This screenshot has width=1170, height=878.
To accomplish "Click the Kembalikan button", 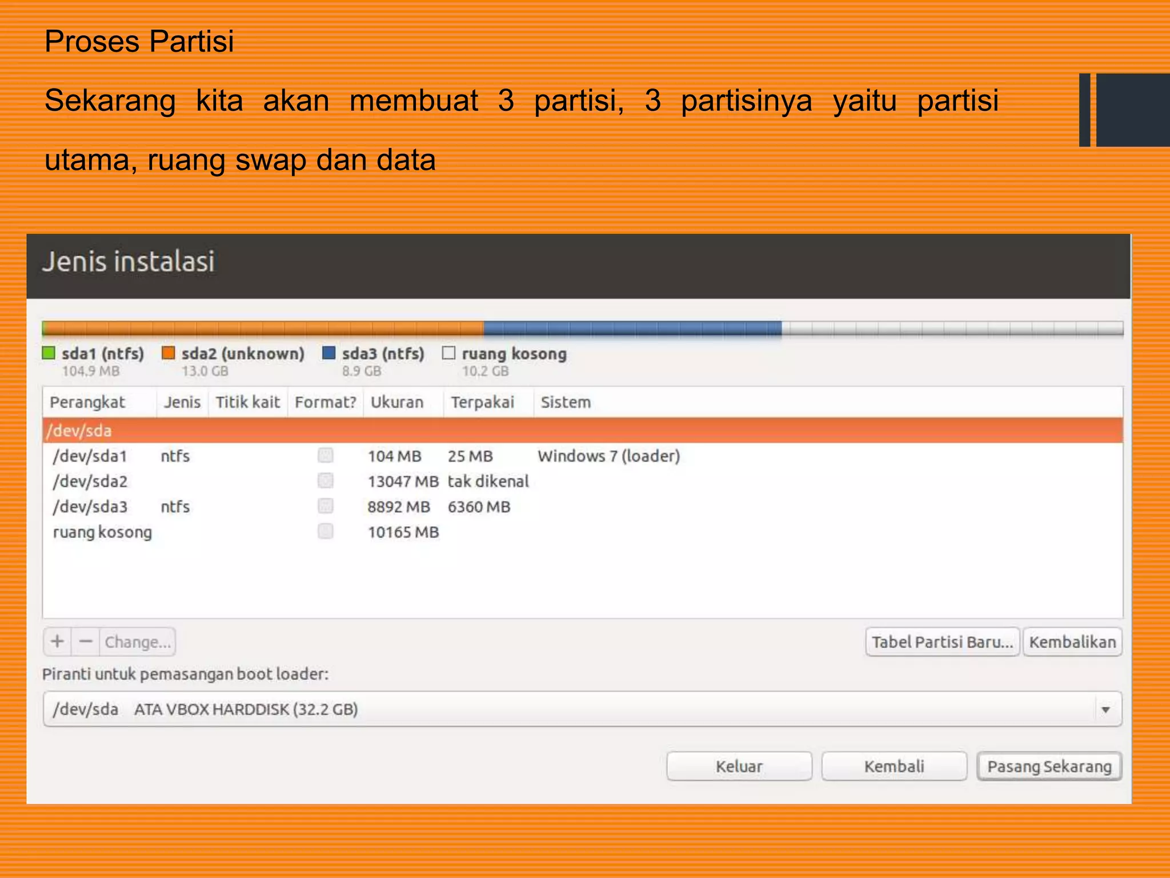I will tap(1072, 642).
